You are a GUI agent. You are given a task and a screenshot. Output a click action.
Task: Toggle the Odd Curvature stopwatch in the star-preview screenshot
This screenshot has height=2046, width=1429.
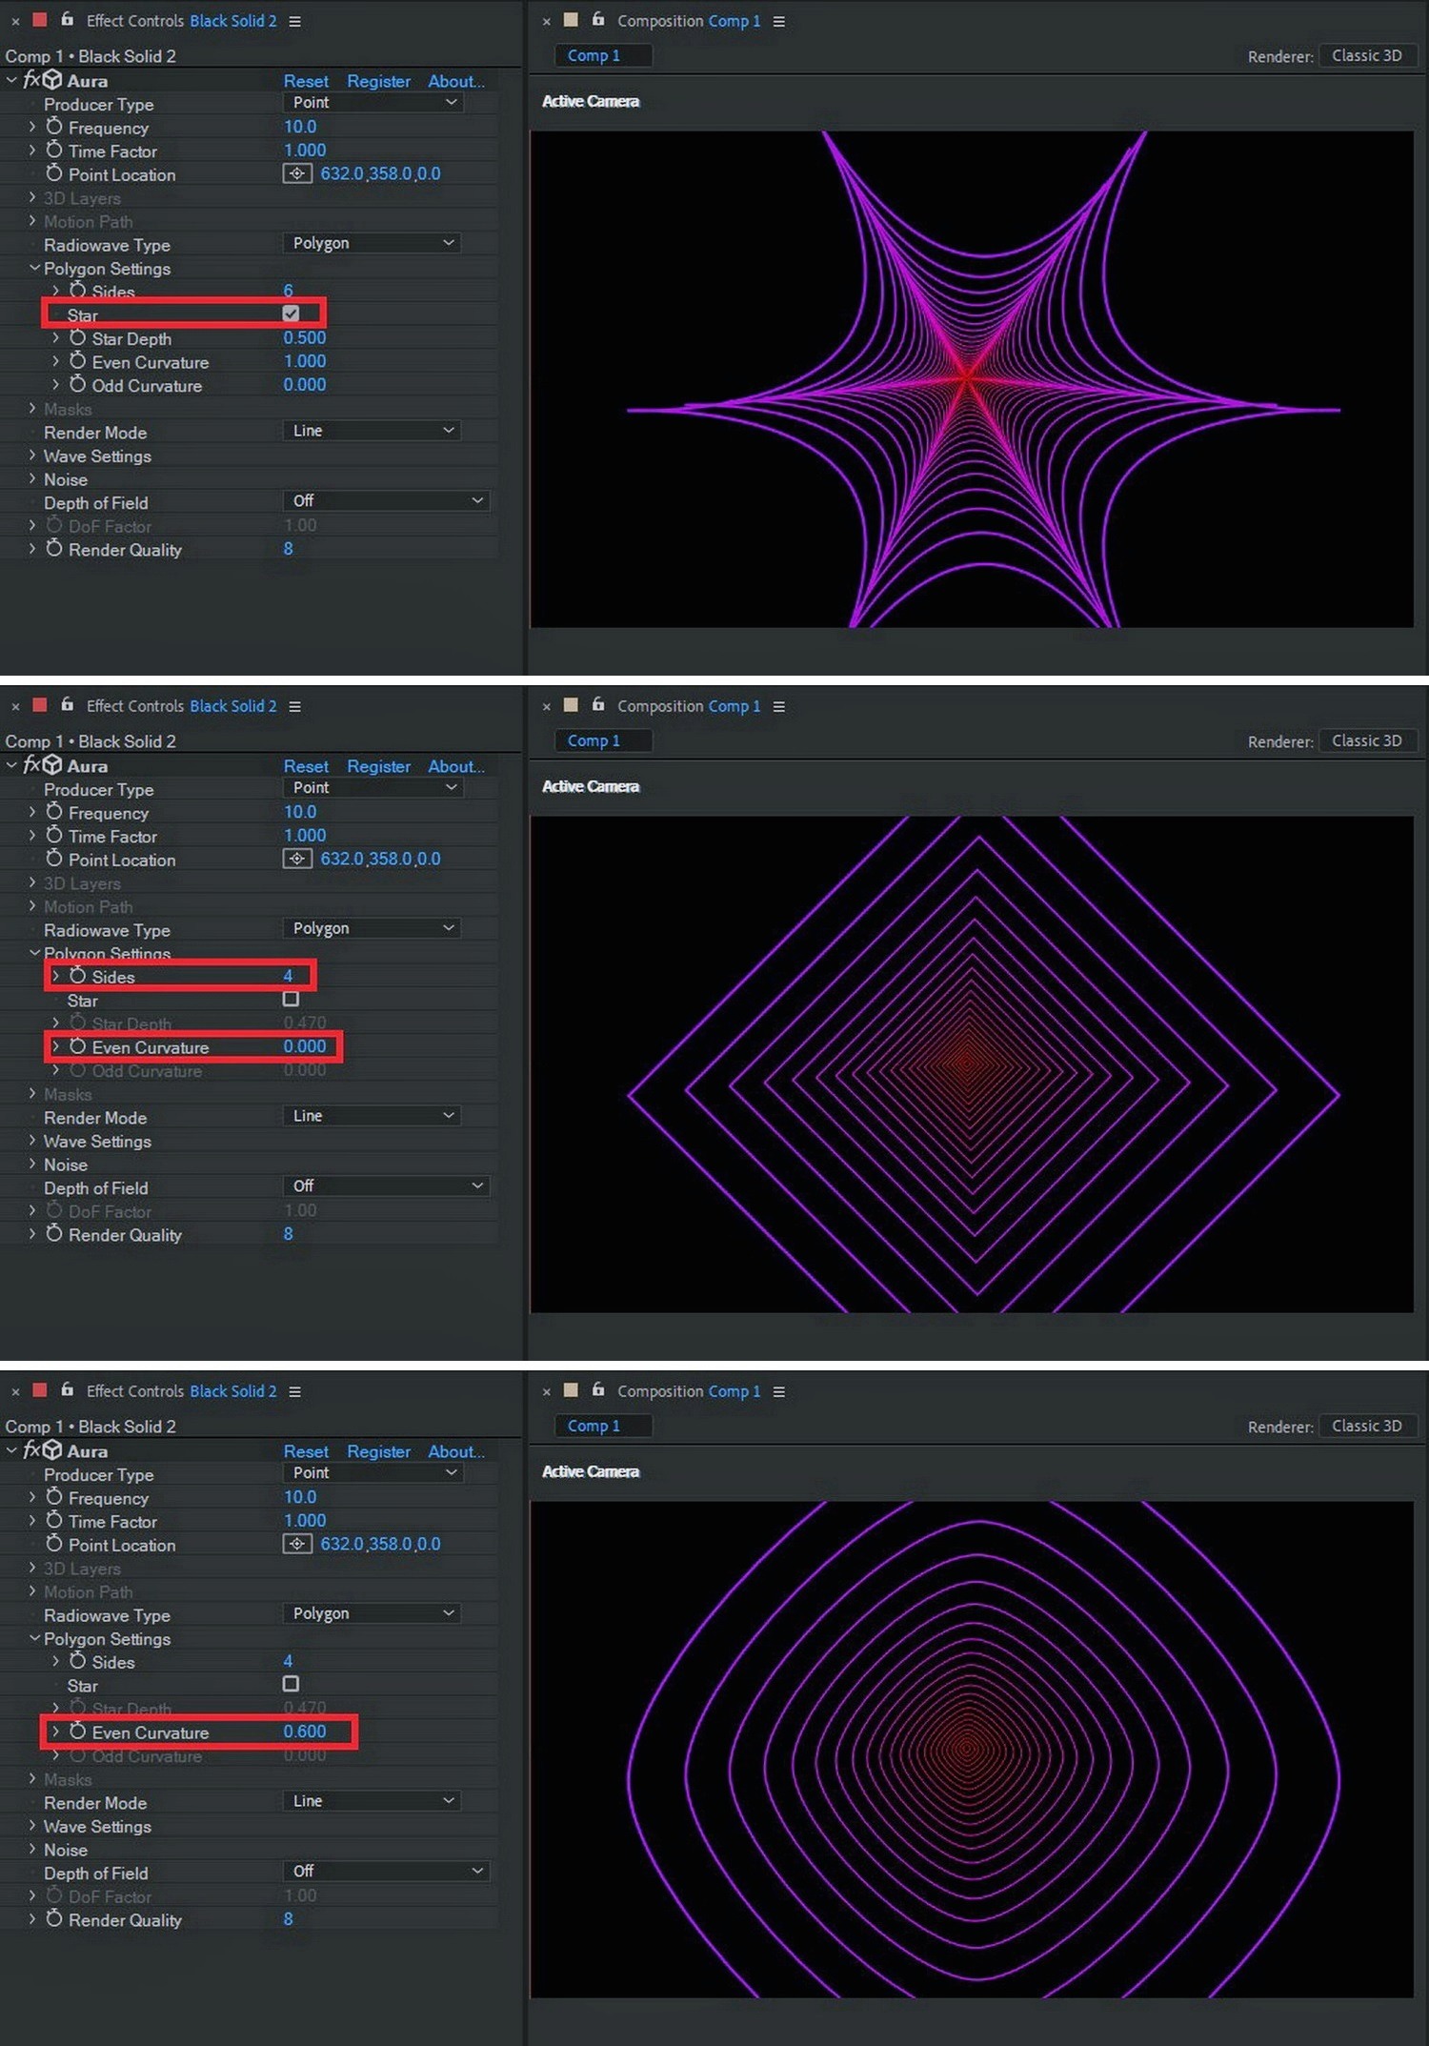click(x=78, y=385)
